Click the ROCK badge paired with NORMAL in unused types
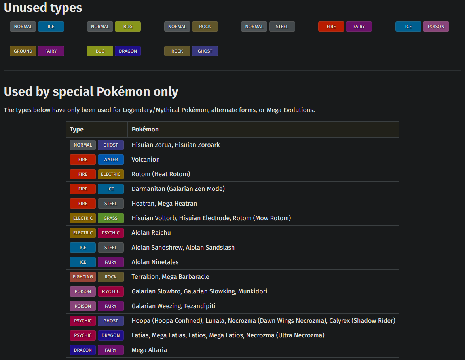 [205, 27]
